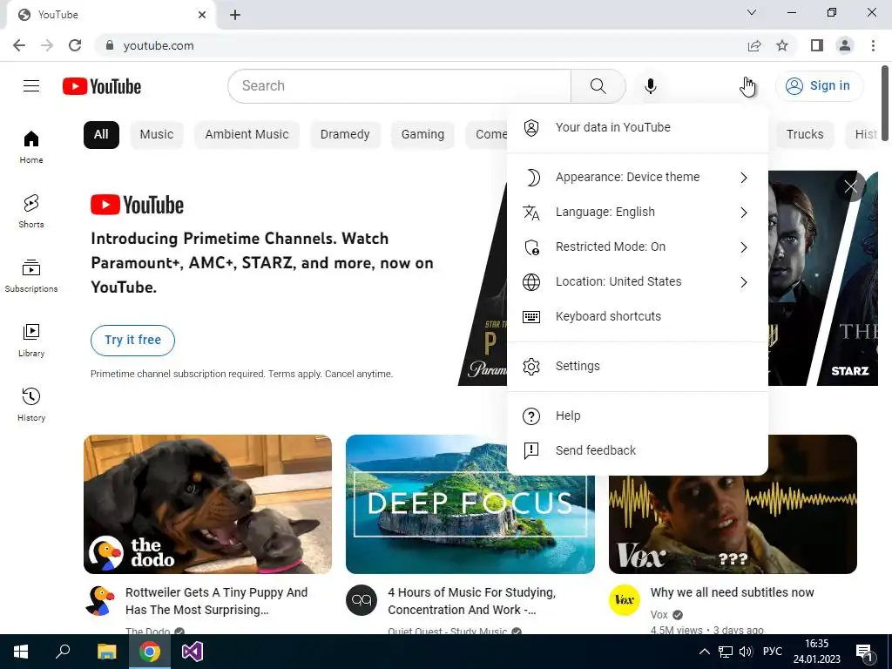The width and height of the screenshot is (892, 669).
Task: Click the Sign in button
Action: coord(819,86)
